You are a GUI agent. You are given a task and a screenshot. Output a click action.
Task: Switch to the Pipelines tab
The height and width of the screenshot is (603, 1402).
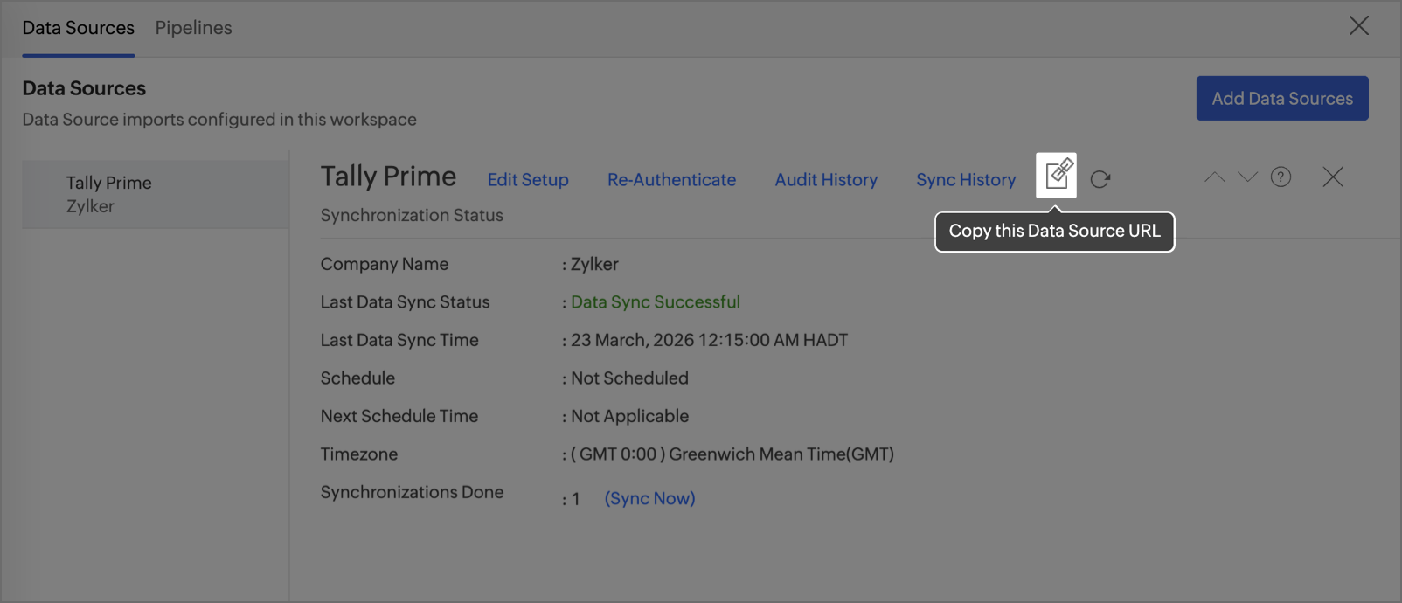tap(193, 28)
